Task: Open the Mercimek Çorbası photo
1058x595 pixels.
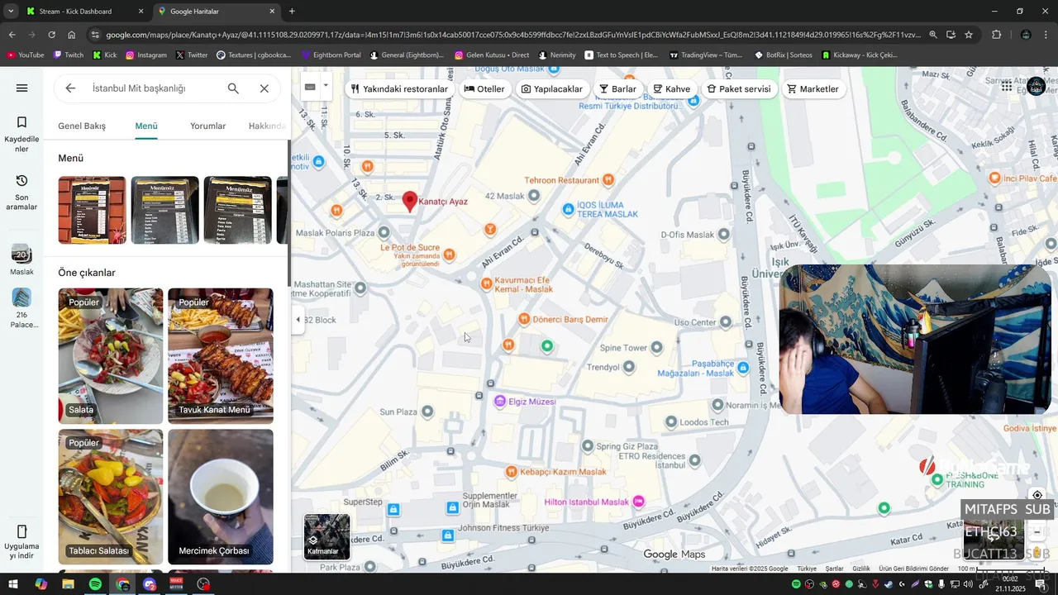Action: [x=221, y=497]
